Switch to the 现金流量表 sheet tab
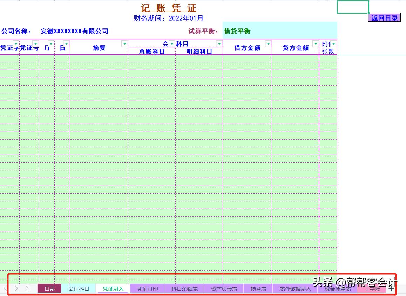This screenshot has height=296, width=406. coord(337,288)
